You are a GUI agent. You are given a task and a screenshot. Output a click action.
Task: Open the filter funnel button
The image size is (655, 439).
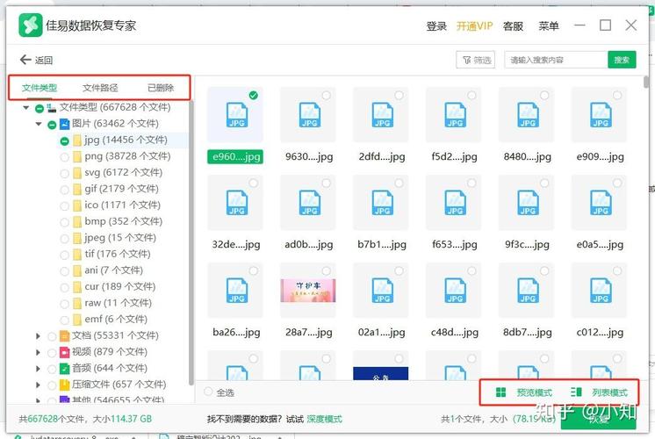pos(476,61)
